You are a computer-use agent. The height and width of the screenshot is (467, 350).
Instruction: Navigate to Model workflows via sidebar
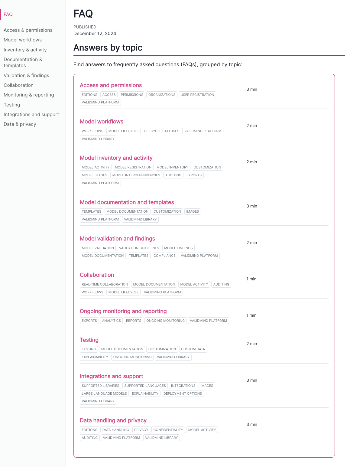click(23, 40)
